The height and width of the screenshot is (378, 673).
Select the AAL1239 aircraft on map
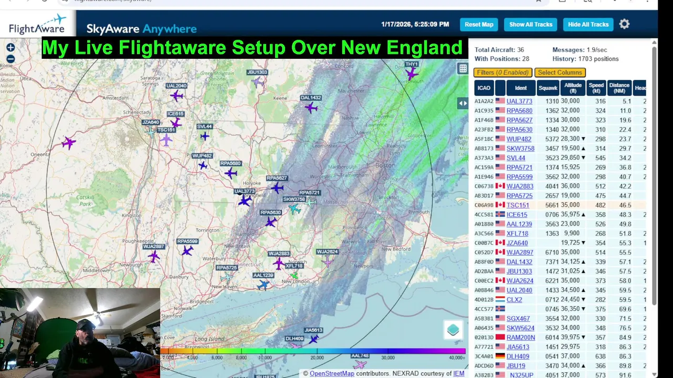tap(263, 285)
